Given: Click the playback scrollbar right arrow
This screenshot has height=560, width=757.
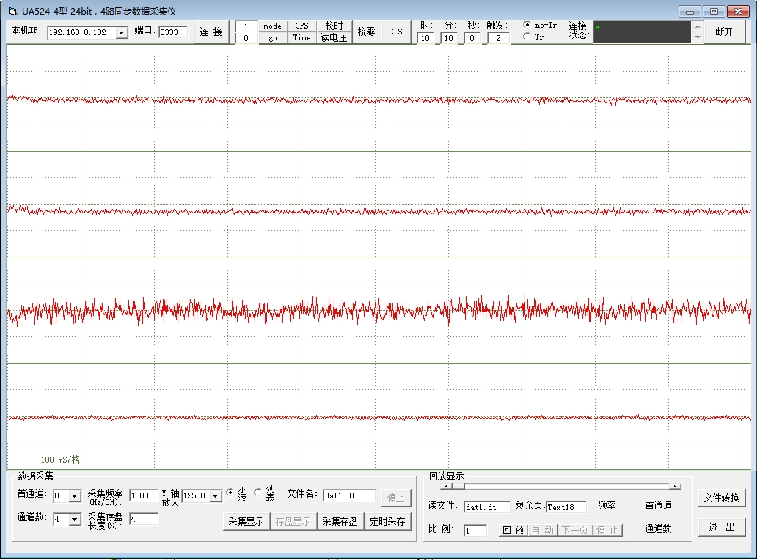Looking at the screenshot, I should tap(676, 486).
